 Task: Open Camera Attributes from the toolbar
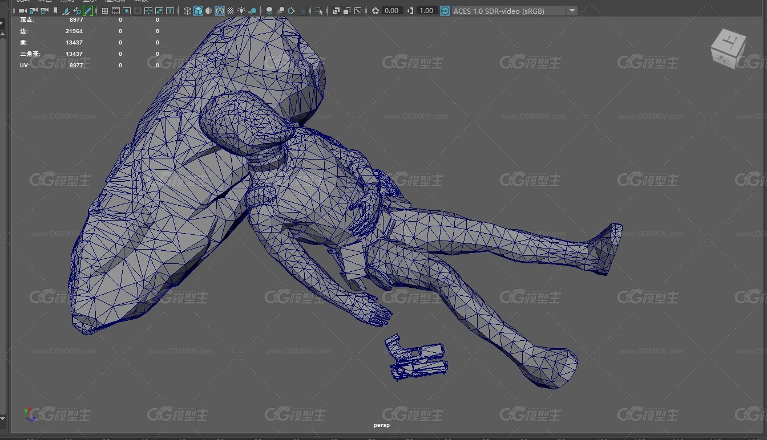pyautogui.click(x=45, y=11)
